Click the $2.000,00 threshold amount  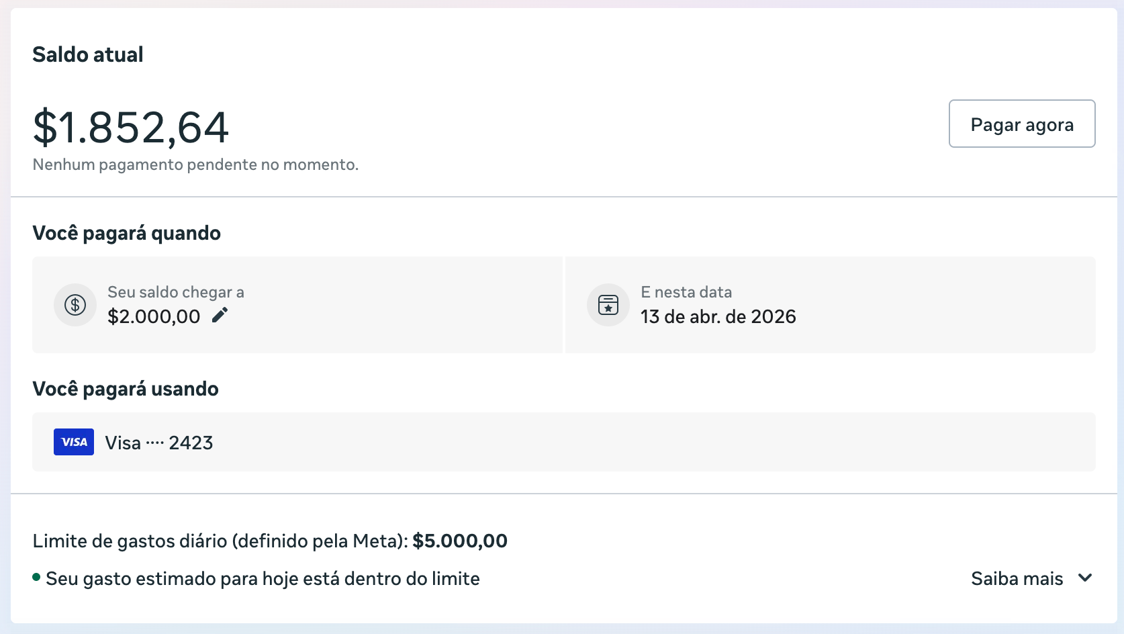coord(154,316)
